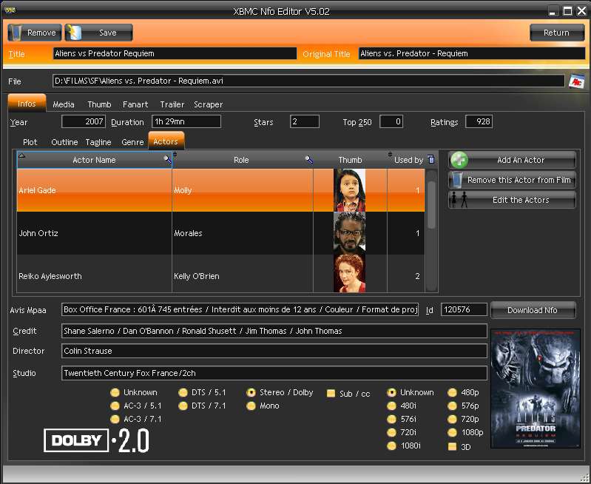Click Remove this Actor from Film label
Image resolution: width=591 pixels, height=484 pixels.
click(x=519, y=180)
